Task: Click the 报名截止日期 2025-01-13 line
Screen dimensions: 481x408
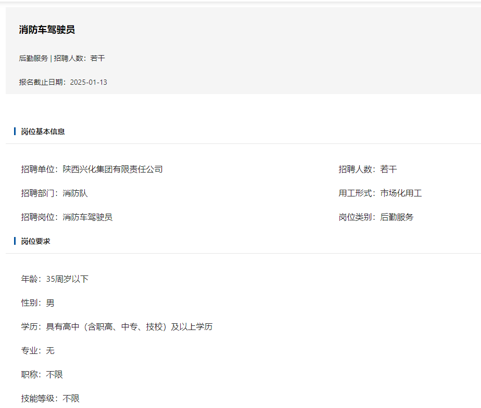Action: (63, 82)
